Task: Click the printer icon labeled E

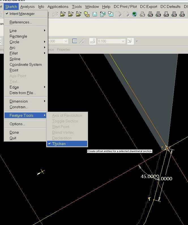Action: pos(182,14)
